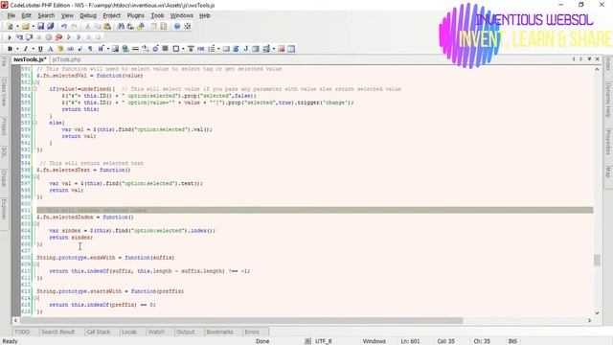
Task: Click the Redo arrow icon
Action: [x=75, y=26]
